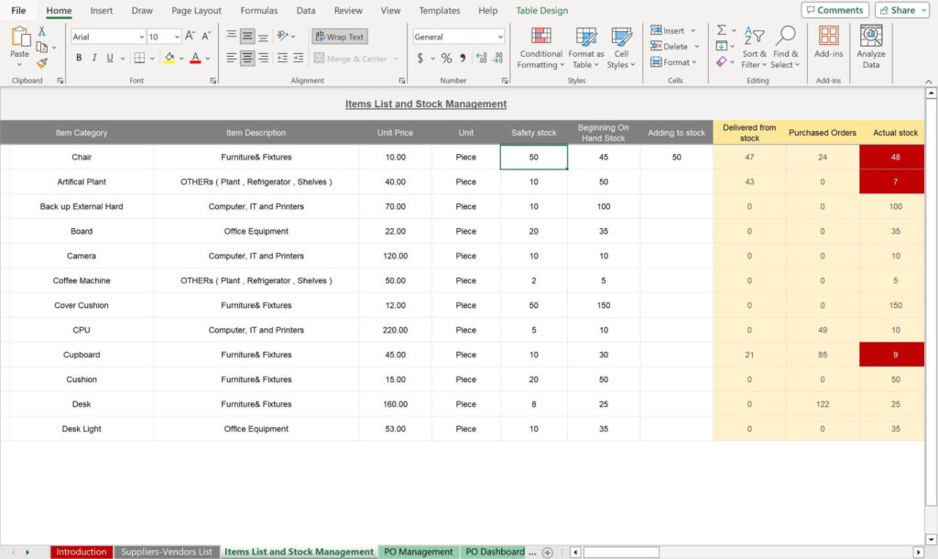Image resolution: width=938 pixels, height=559 pixels.
Task: Click the Review tab
Action: point(348,10)
